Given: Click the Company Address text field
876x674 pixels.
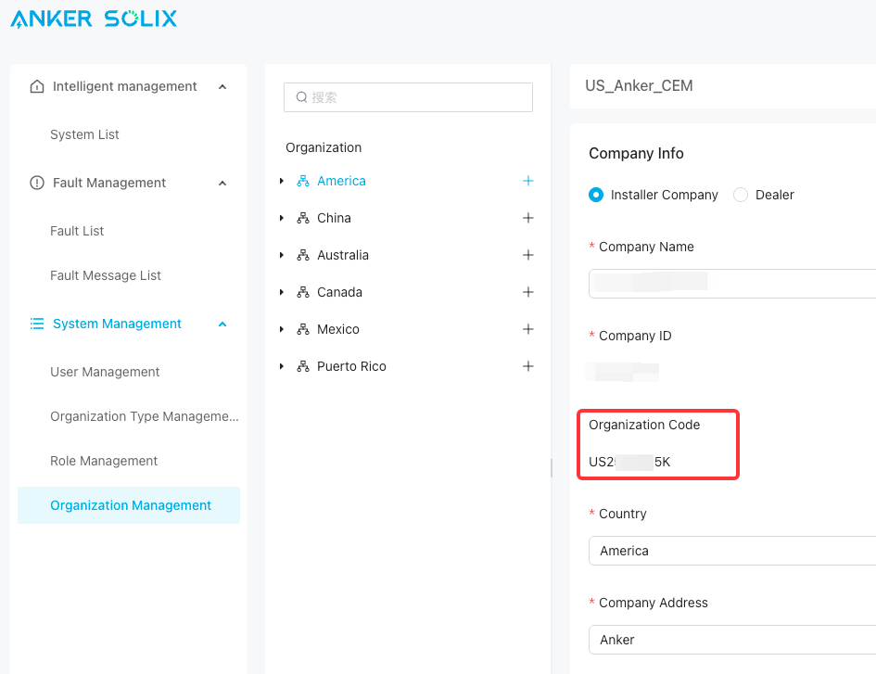Looking at the screenshot, I should pos(732,640).
